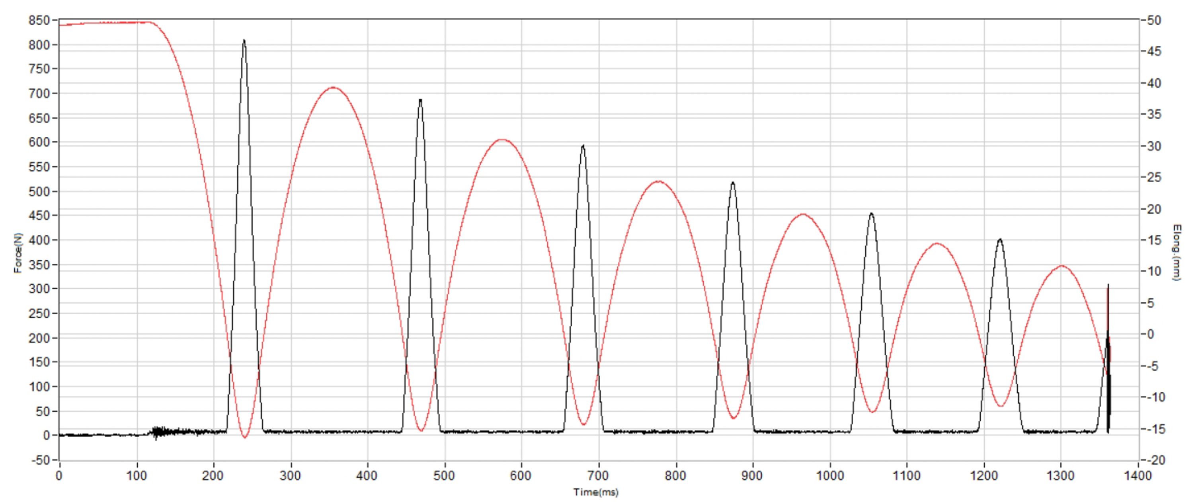The width and height of the screenshot is (1194, 502).
Task: Click the Elong.(mm) axis title
Action: click(1176, 252)
